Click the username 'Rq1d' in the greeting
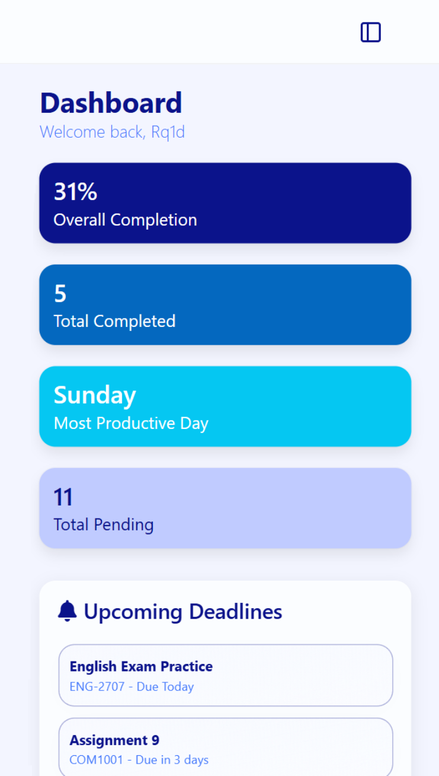This screenshot has height=776, width=439. pyautogui.click(x=168, y=132)
